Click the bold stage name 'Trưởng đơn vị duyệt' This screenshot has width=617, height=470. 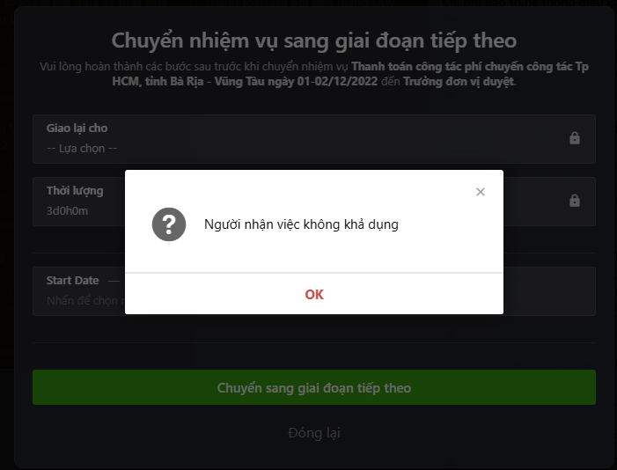point(459,82)
